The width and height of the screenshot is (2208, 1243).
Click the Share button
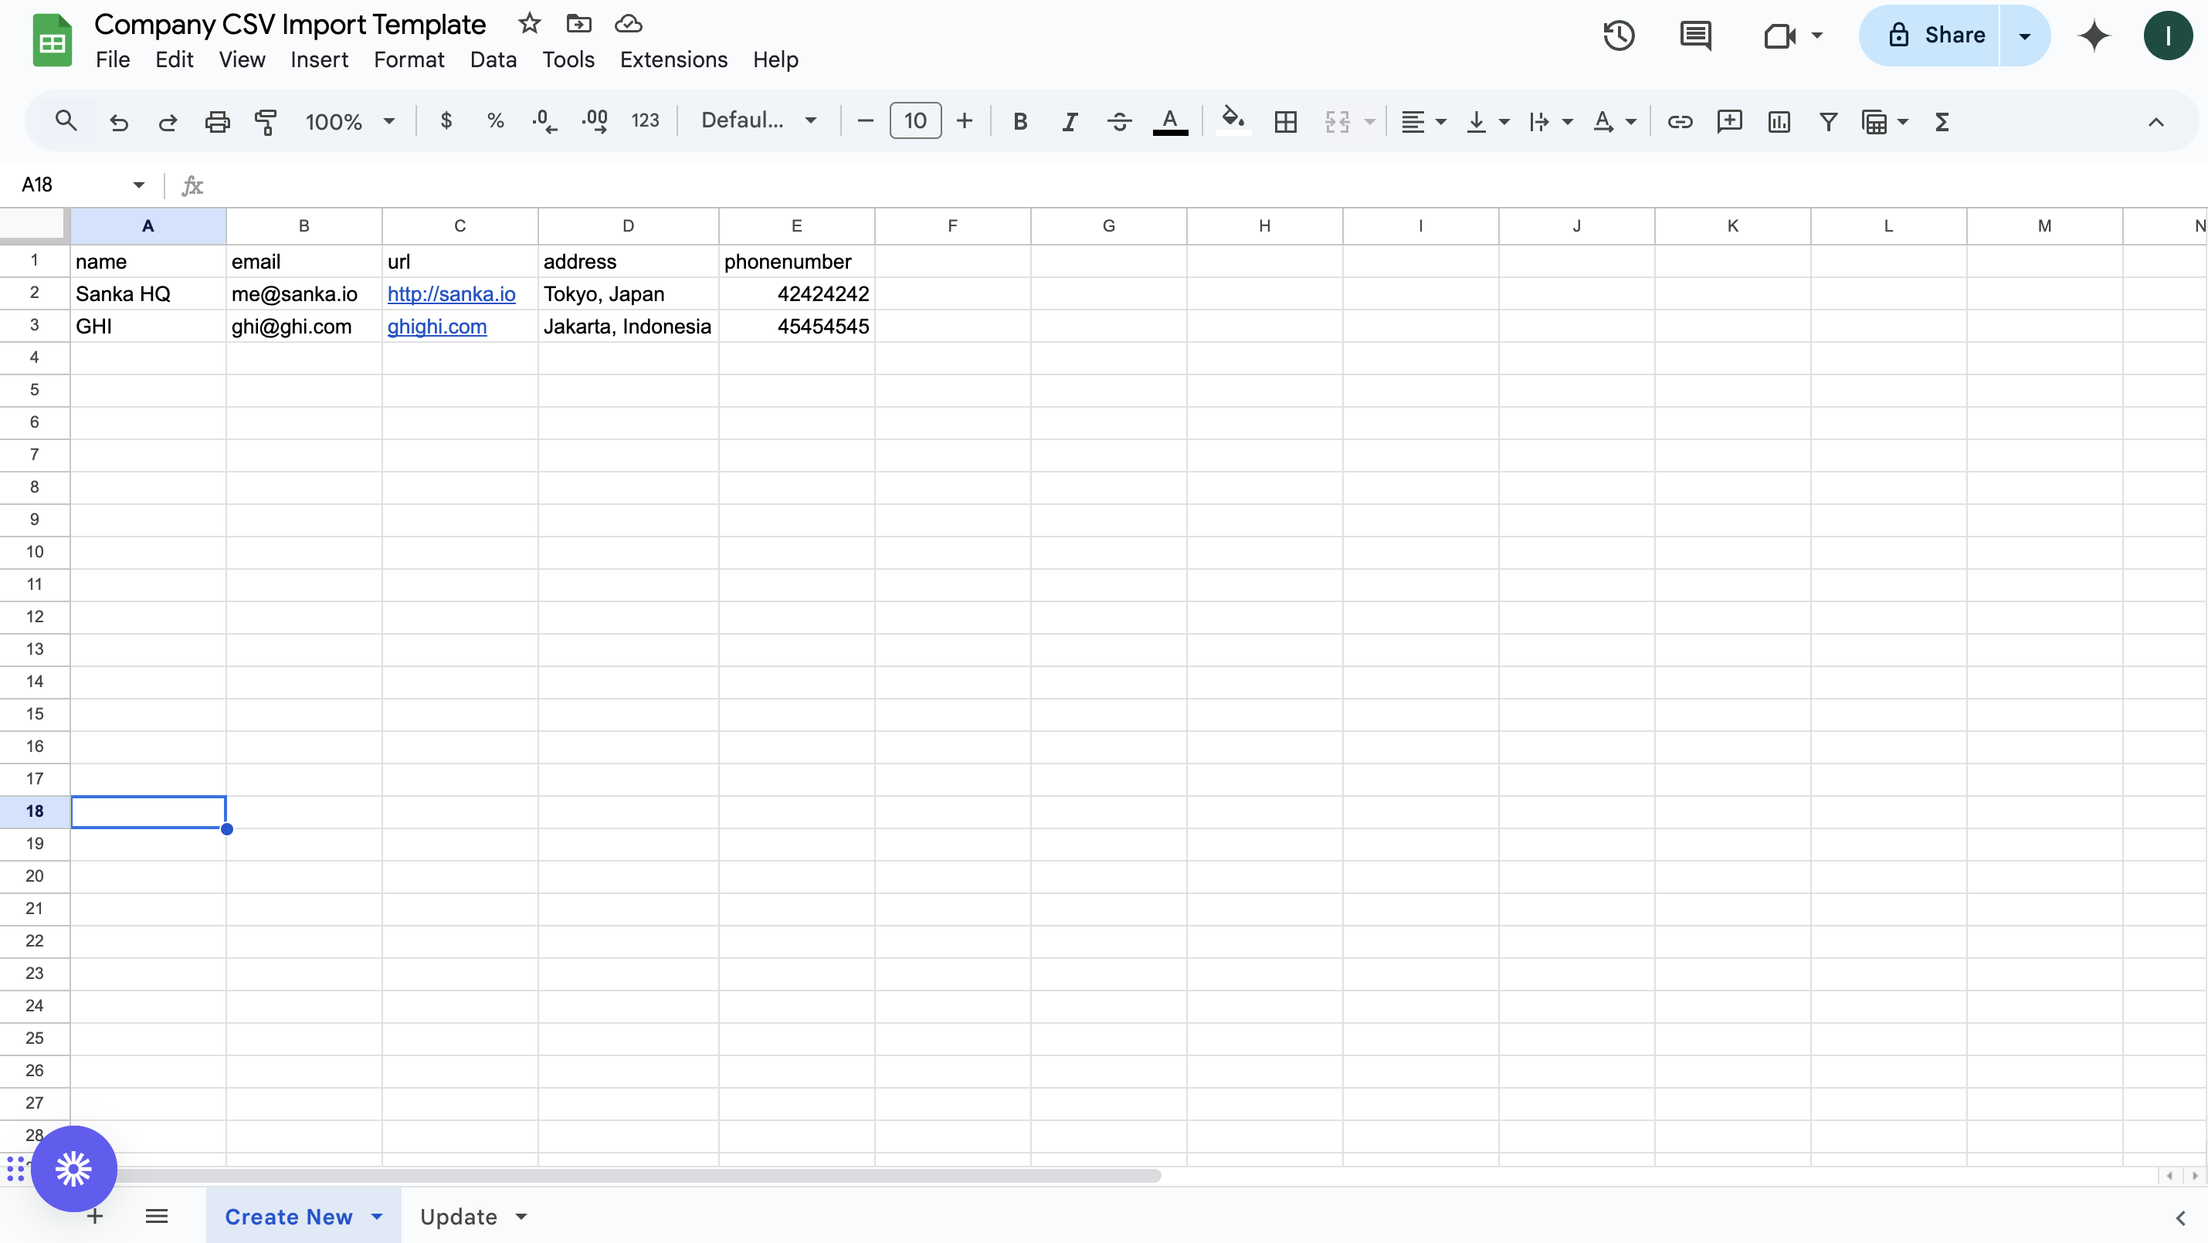click(x=1936, y=35)
